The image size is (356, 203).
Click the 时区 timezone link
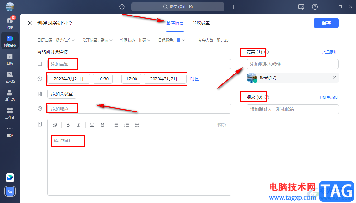[195, 79]
